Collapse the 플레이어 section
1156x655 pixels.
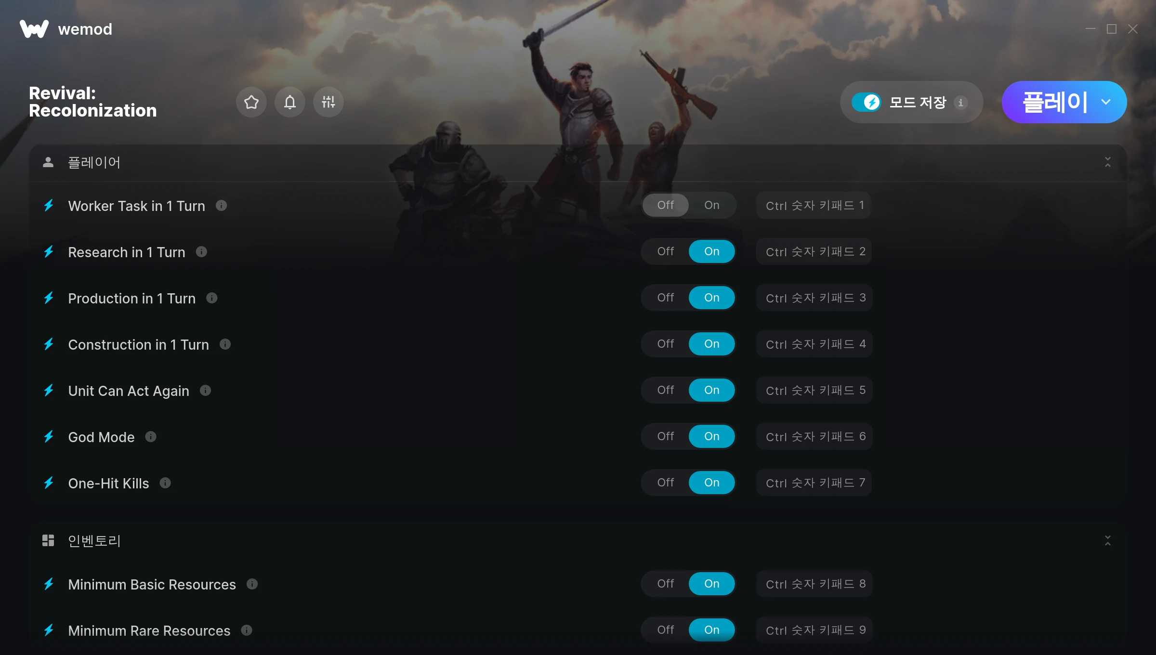(1108, 162)
